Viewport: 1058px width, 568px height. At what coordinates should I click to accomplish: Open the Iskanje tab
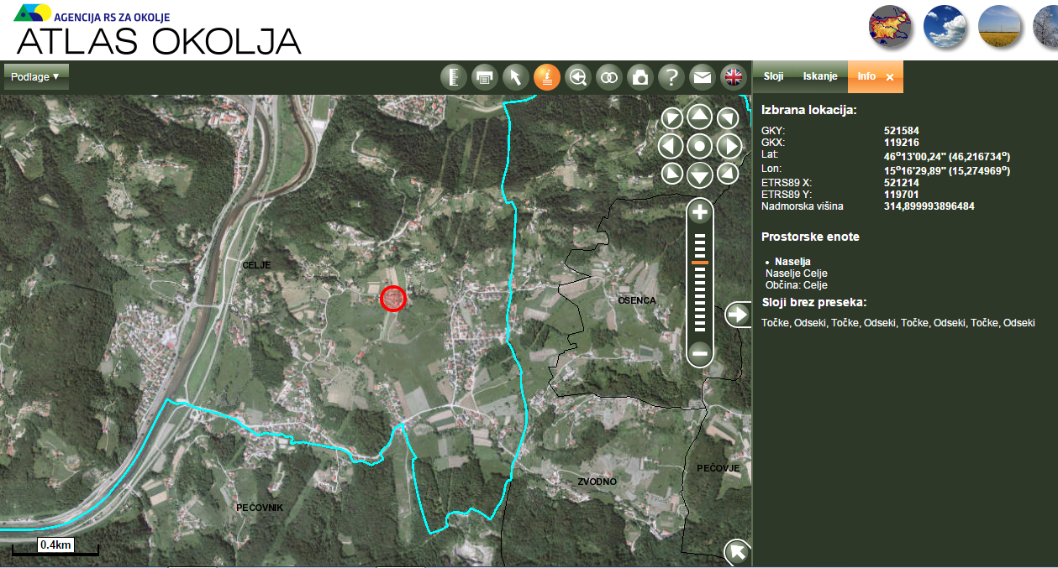point(819,76)
